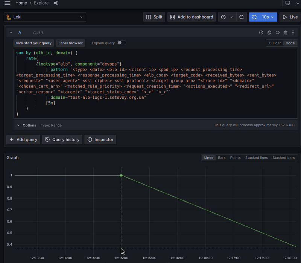Select the Bars graph style tab

point(222,157)
